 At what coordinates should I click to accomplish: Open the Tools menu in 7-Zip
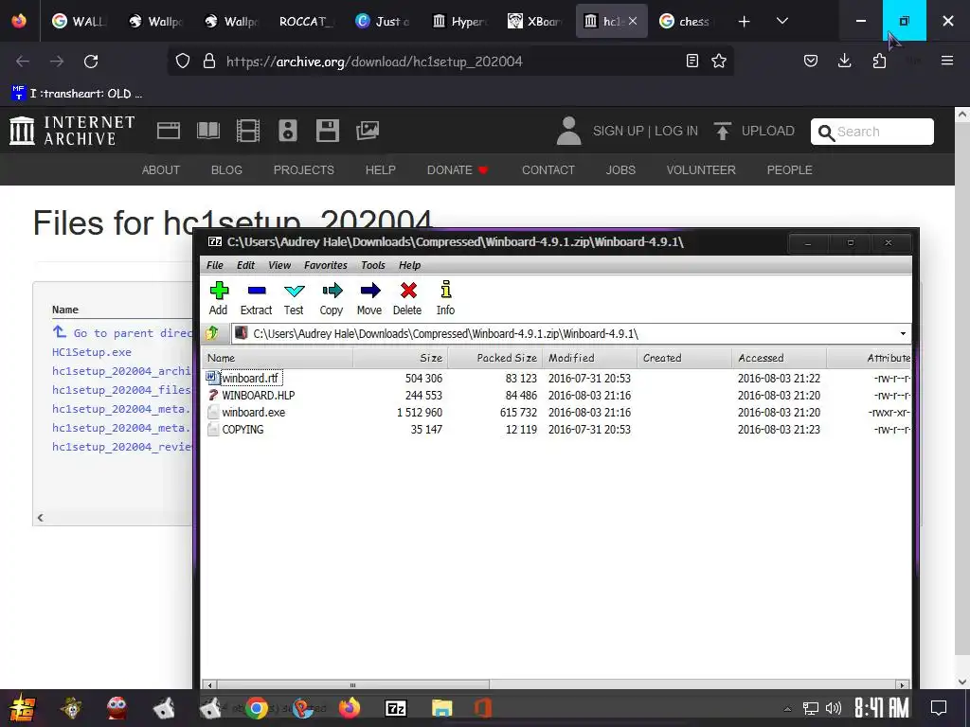click(x=373, y=265)
